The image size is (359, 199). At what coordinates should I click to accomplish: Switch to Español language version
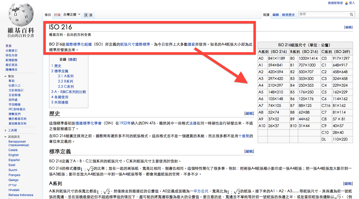coord(14,160)
